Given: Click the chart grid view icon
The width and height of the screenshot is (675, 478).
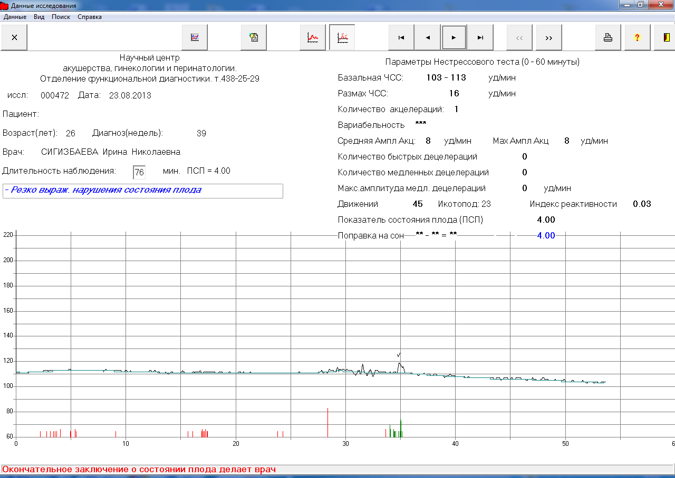Looking at the screenshot, I should (195, 37).
